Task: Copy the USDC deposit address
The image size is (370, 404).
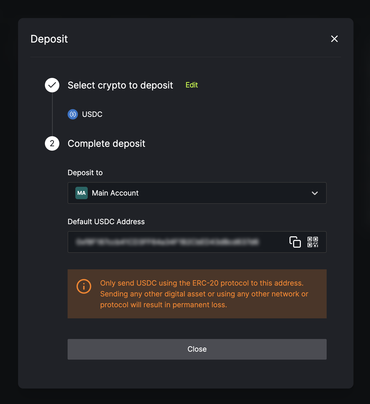Action: click(x=295, y=242)
